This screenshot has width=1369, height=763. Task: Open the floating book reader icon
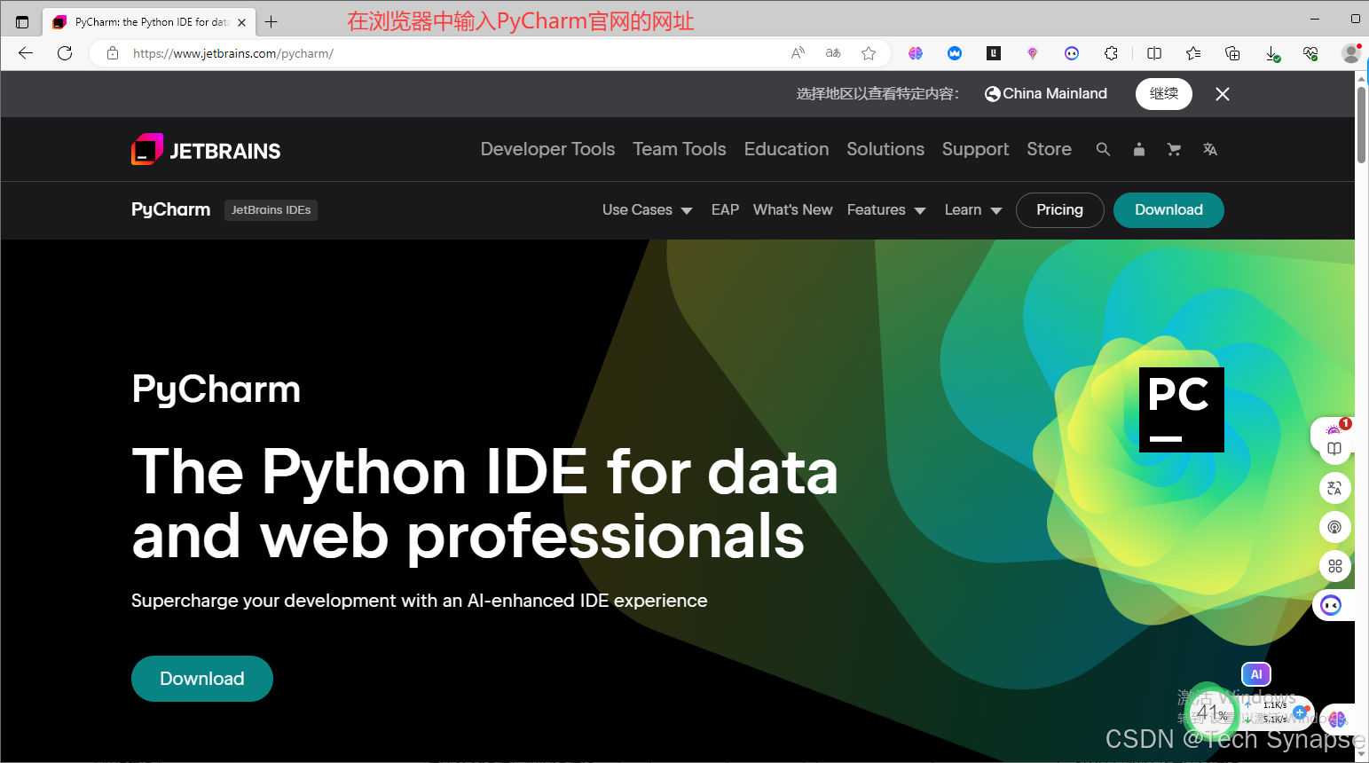click(x=1334, y=449)
